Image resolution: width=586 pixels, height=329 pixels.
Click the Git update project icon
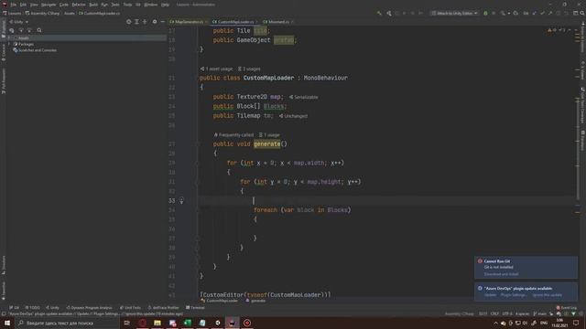tap(535, 13)
